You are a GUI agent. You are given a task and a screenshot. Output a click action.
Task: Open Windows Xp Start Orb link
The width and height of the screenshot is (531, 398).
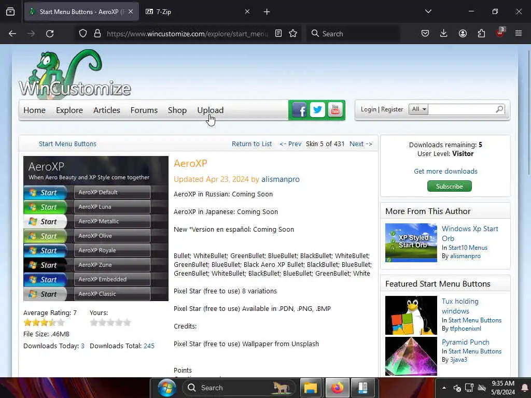(470, 234)
